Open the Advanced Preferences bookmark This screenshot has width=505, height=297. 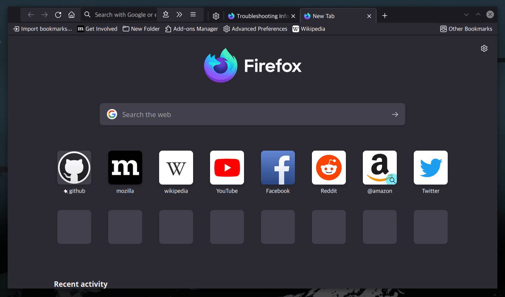[255, 29]
